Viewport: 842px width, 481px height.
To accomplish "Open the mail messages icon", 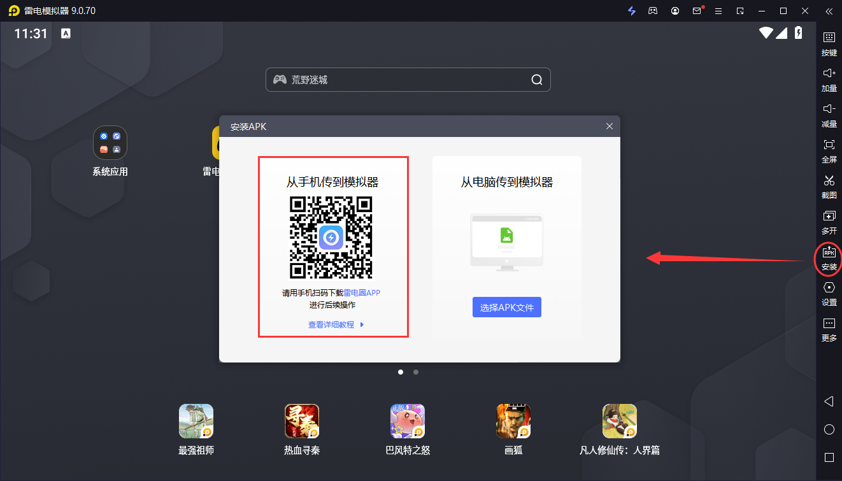I will pyautogui.click(x=697, y=11).
